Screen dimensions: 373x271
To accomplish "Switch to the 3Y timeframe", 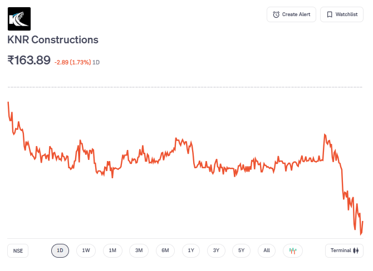I will 216,250.
